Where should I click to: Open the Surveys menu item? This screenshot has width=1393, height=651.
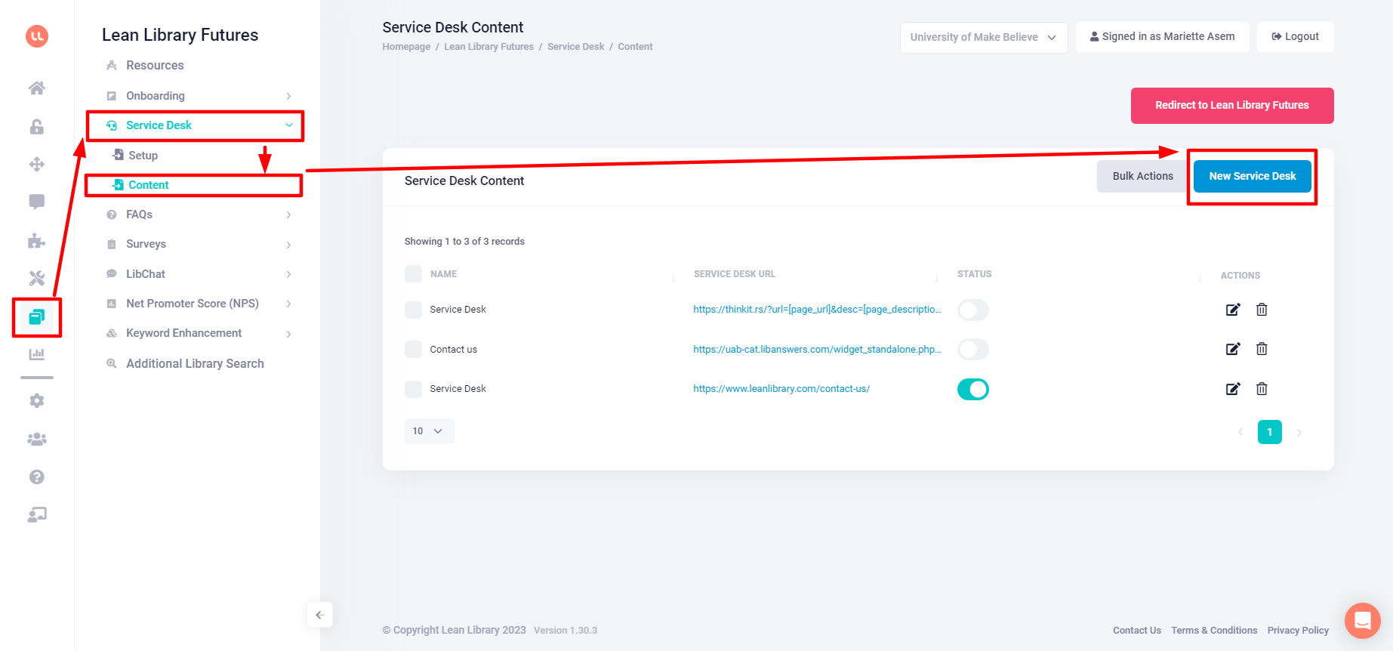146,244
